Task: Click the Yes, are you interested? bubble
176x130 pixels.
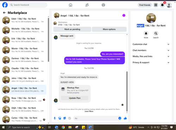Action: pos(113,54)
